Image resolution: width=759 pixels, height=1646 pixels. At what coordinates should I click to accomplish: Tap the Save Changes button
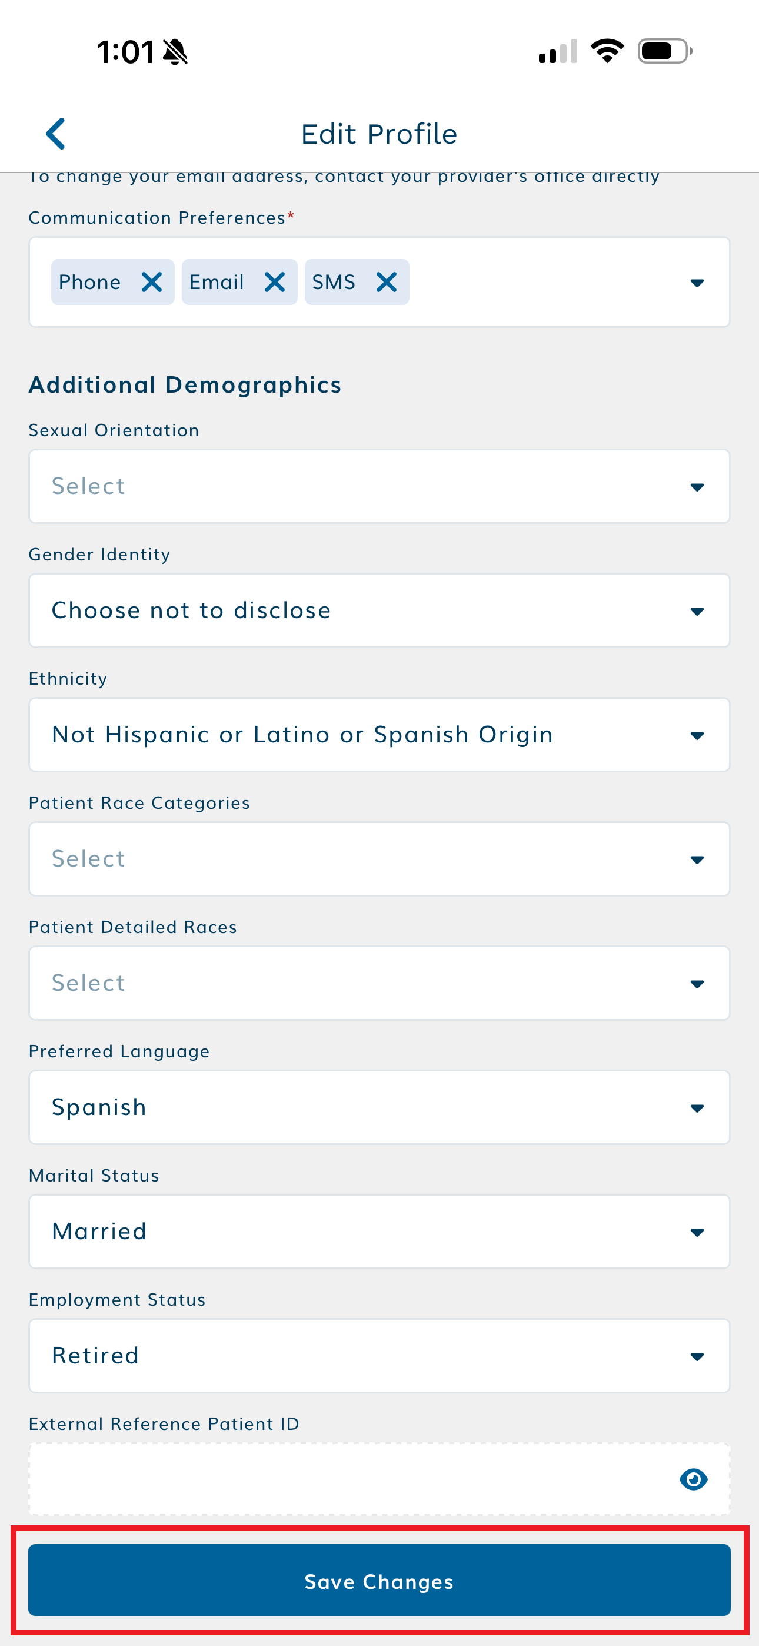click(379, 1581)
